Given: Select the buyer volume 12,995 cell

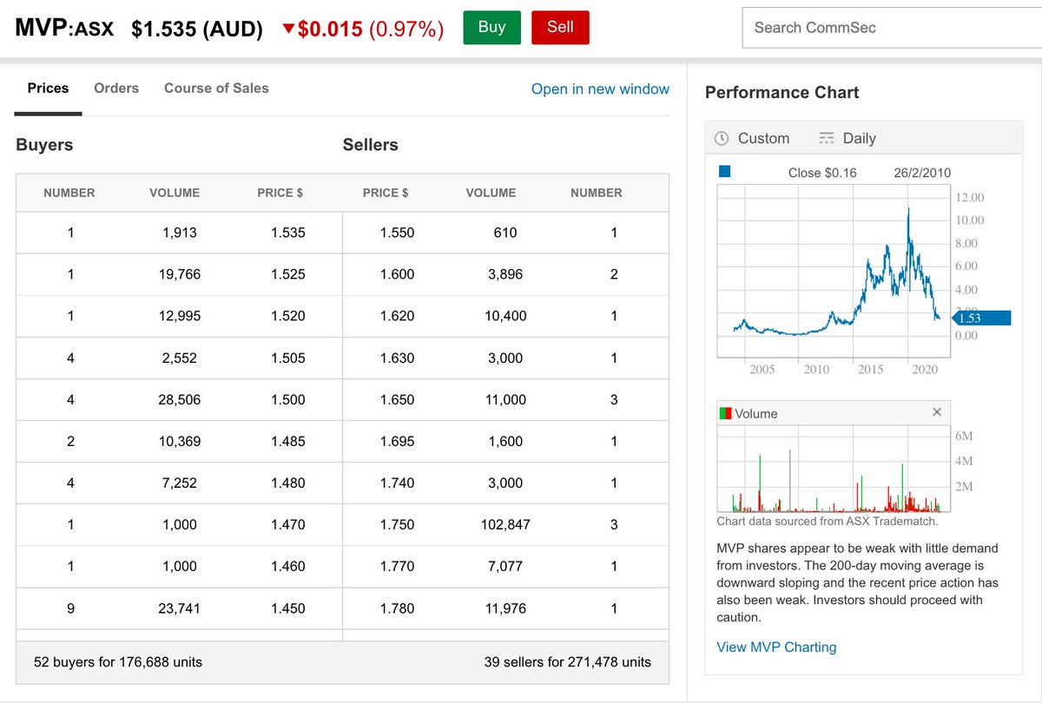Looking at the screenshot, I should coord(179,316).
